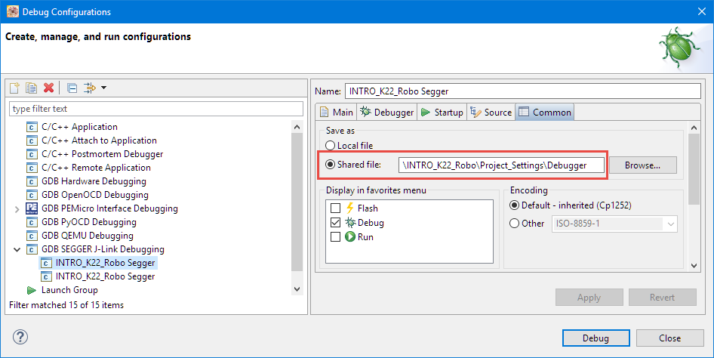Select the Launch Group item
The height and width of the screenshot is (358, 714).
(x=69, y=290)
